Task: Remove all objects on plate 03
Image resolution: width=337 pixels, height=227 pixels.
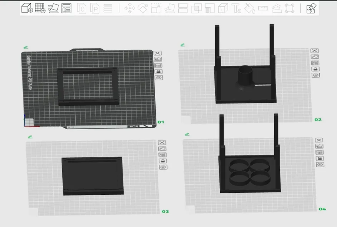Action: [162, 143]
